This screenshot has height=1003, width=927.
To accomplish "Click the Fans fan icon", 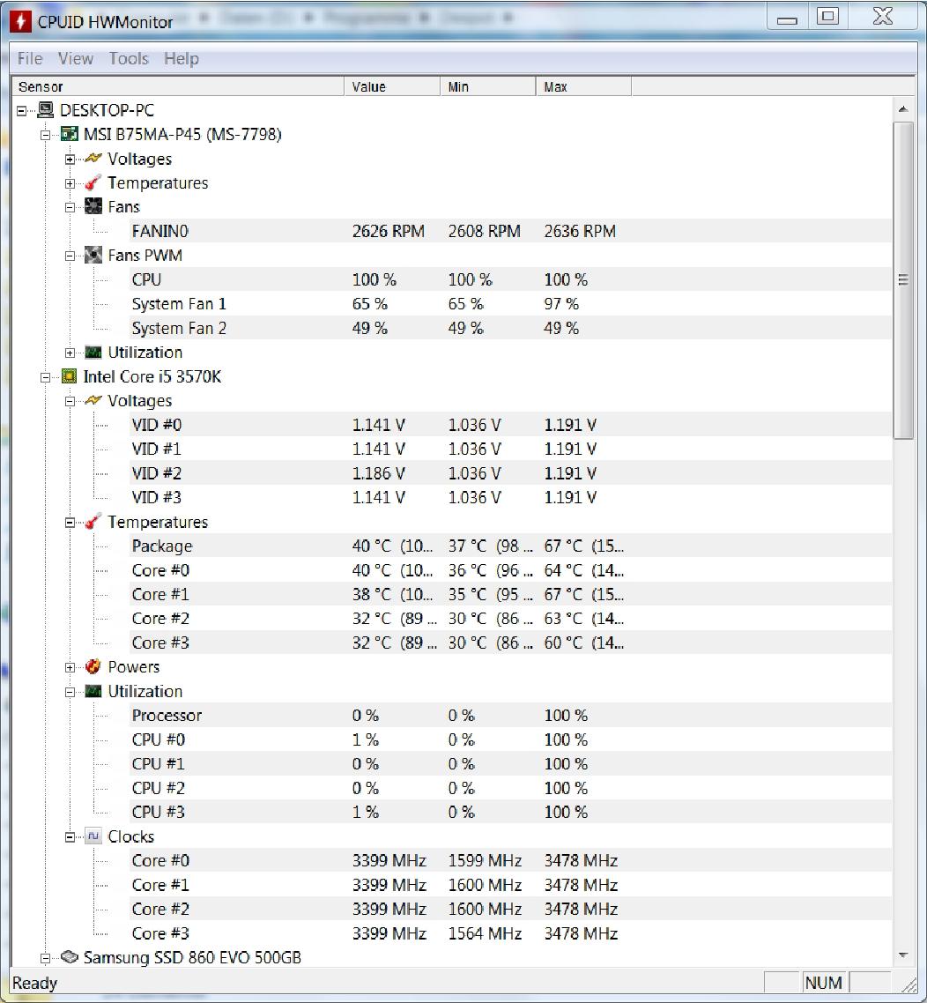I will point(93,206).
